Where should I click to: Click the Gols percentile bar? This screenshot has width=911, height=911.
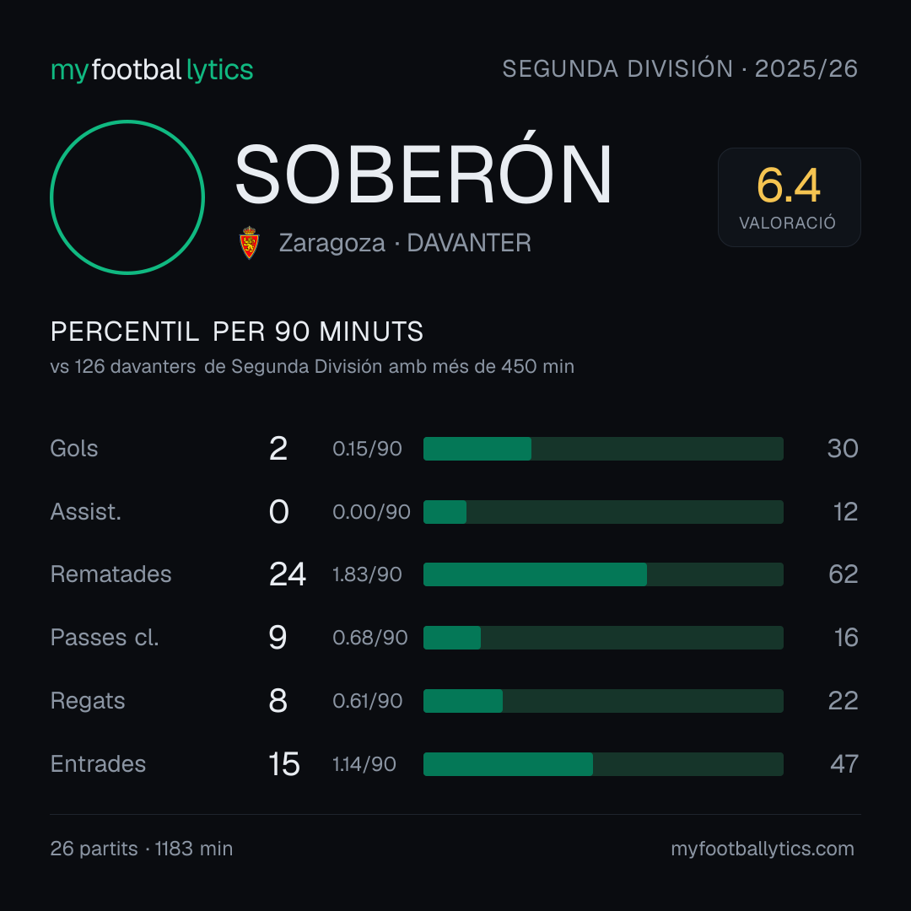click(x=603, y=449)
